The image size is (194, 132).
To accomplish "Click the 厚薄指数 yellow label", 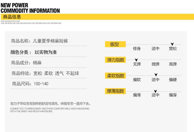I will [x=115, y=91].
